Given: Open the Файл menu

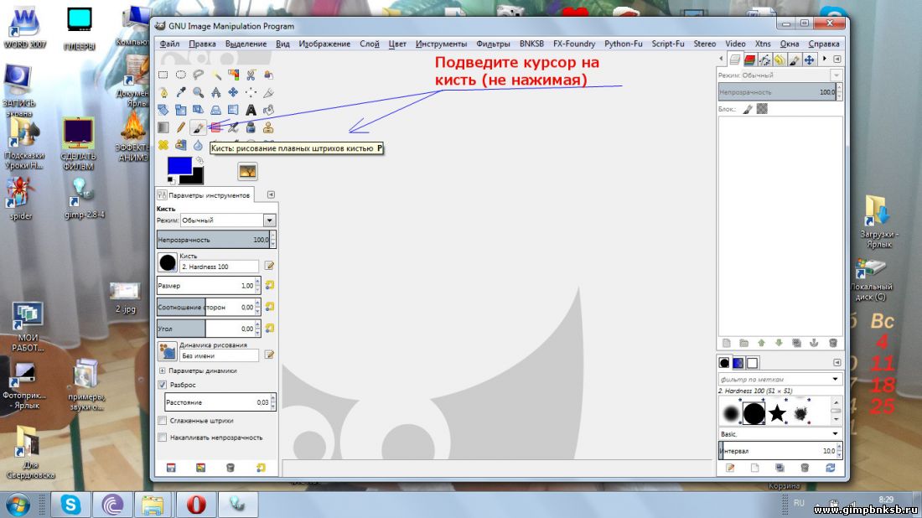Looking at the screenshot, I should pos(169,44).
